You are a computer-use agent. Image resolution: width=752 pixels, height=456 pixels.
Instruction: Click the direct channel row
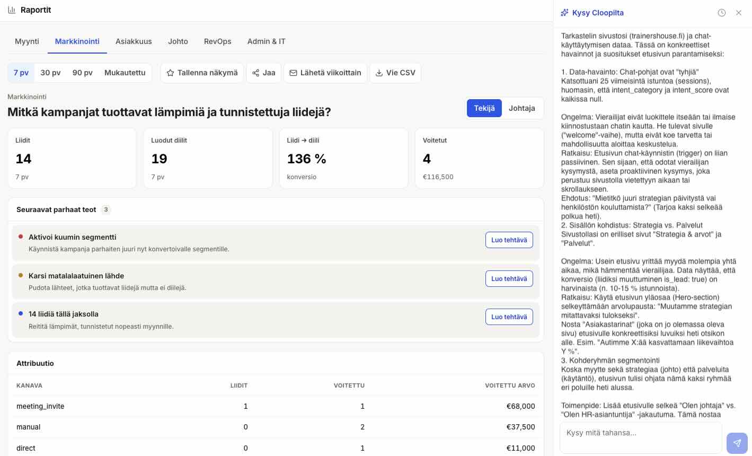pyautogui.click(x=276, y=448)
